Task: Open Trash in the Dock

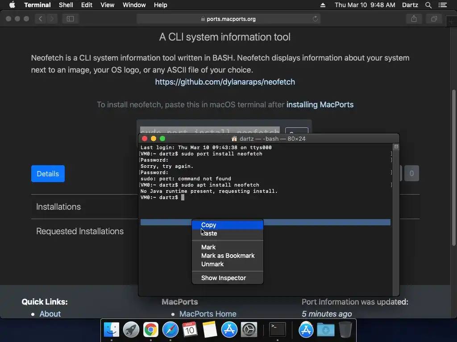Action: (345, 330)
